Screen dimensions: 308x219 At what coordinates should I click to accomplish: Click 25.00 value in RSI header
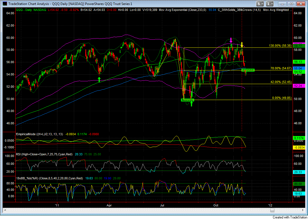[97, 154]
